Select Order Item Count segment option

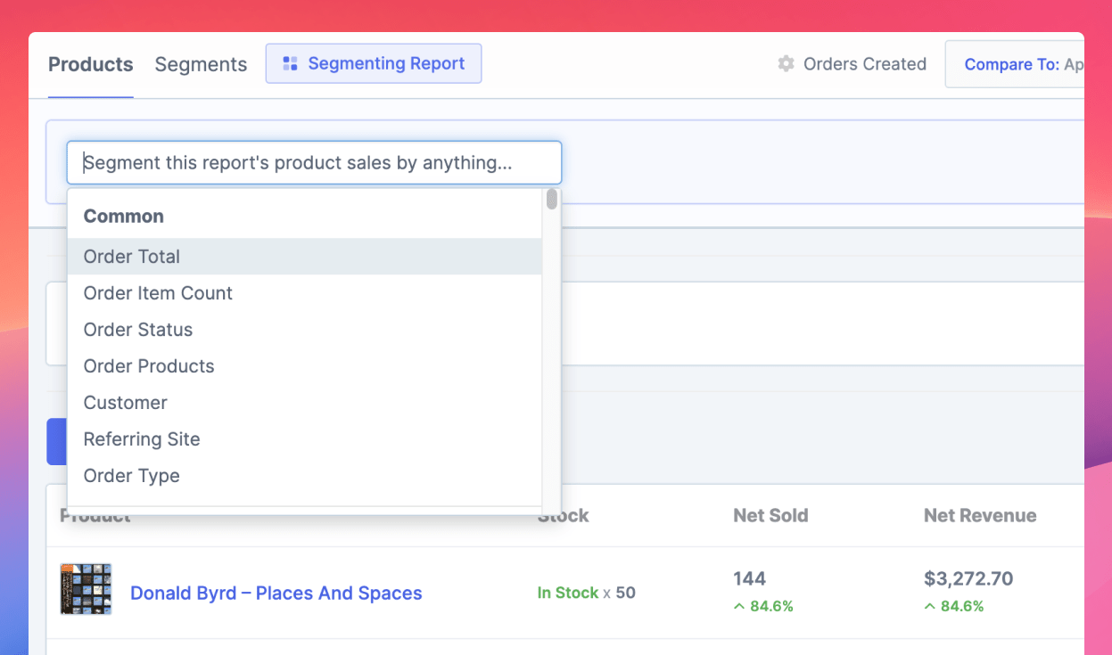click(157, 292)
